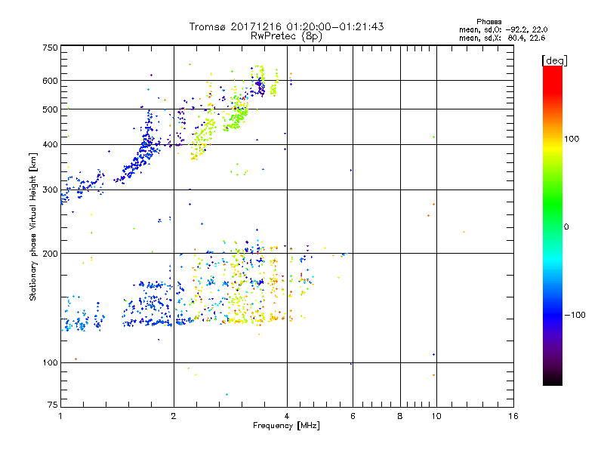Click the x-axis label '16'

(x=513, y=416)
